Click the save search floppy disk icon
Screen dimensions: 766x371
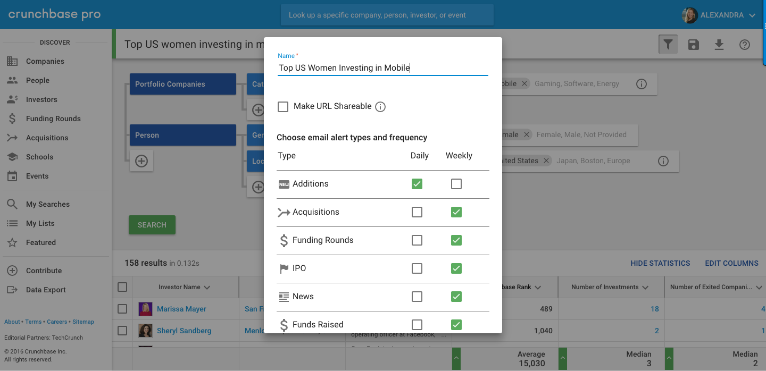693,45
